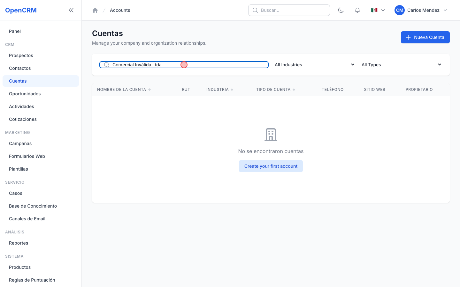Click the Sitio Web column header
The image size is (460, 287).
(374, 90)
